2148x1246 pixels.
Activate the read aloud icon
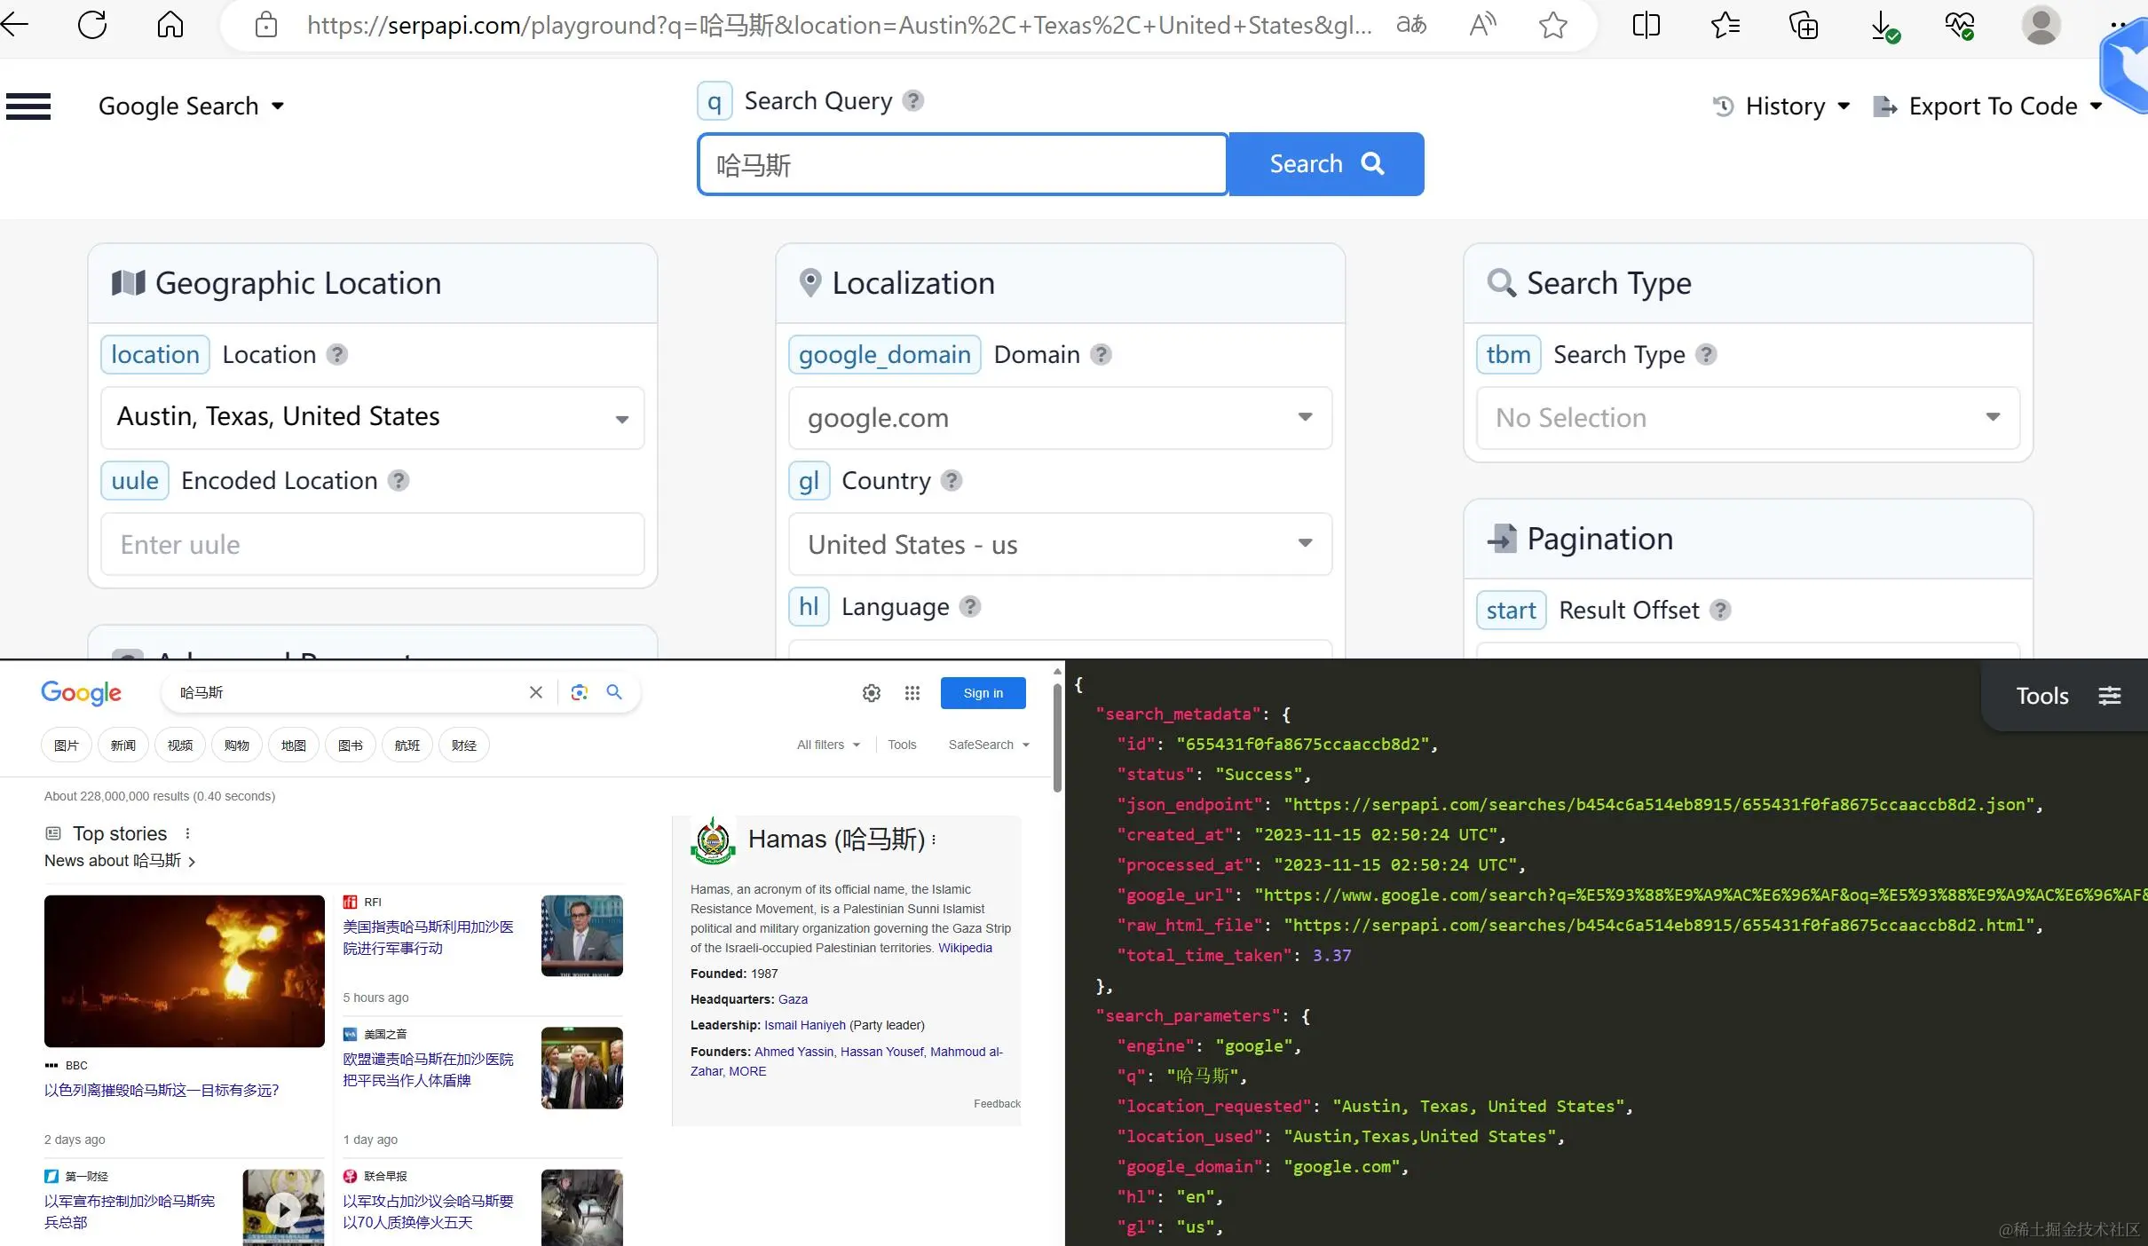coord(1481,24)
